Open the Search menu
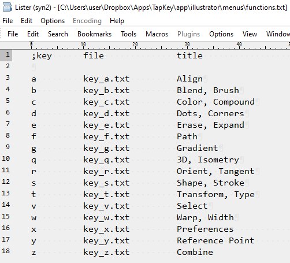 click(58, 34)
